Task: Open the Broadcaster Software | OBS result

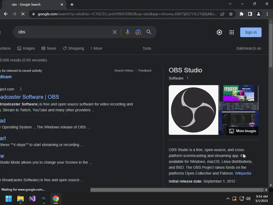Action: point(29,97)
